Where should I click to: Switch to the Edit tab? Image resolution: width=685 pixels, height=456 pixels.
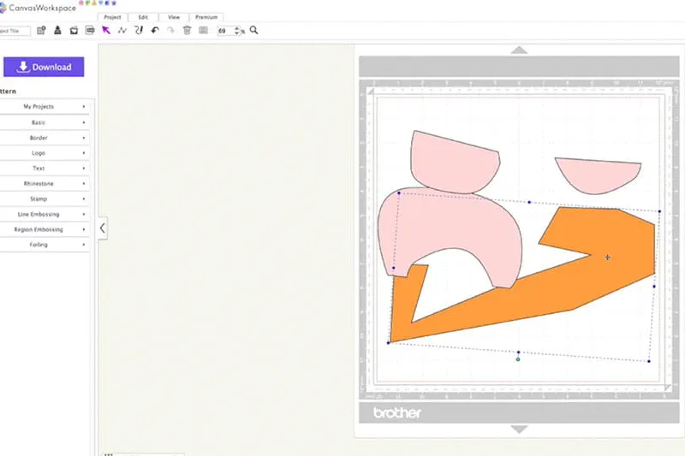point(143,16)
